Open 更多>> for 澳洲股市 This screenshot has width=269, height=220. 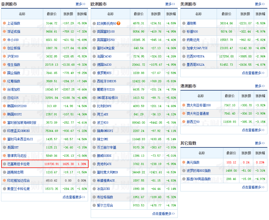click(x=260, y=86)
